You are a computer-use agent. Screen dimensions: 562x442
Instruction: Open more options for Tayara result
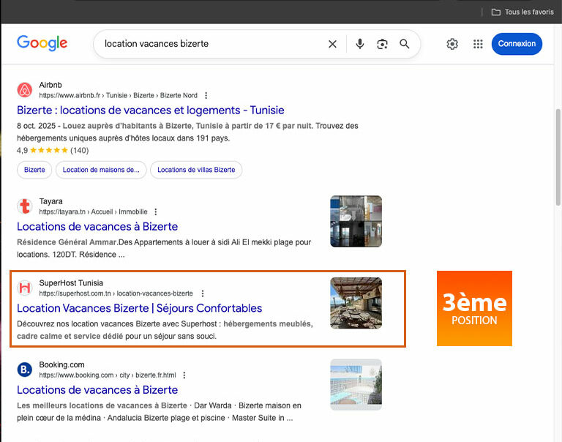(156, 211)
